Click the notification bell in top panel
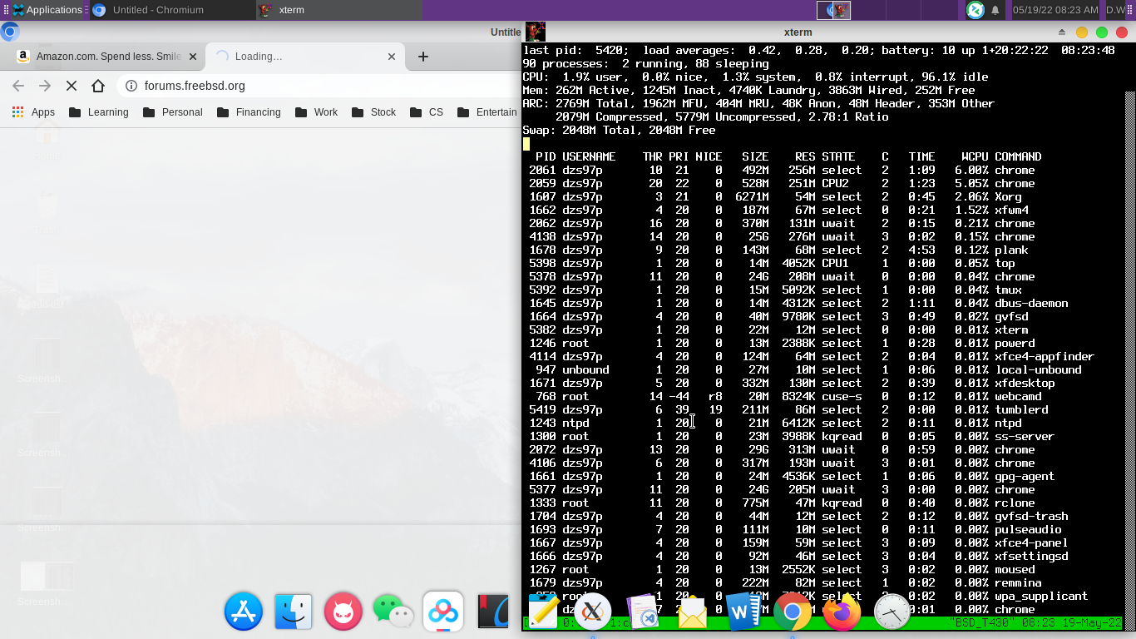 pyautogui.click(x=995, y=10)
